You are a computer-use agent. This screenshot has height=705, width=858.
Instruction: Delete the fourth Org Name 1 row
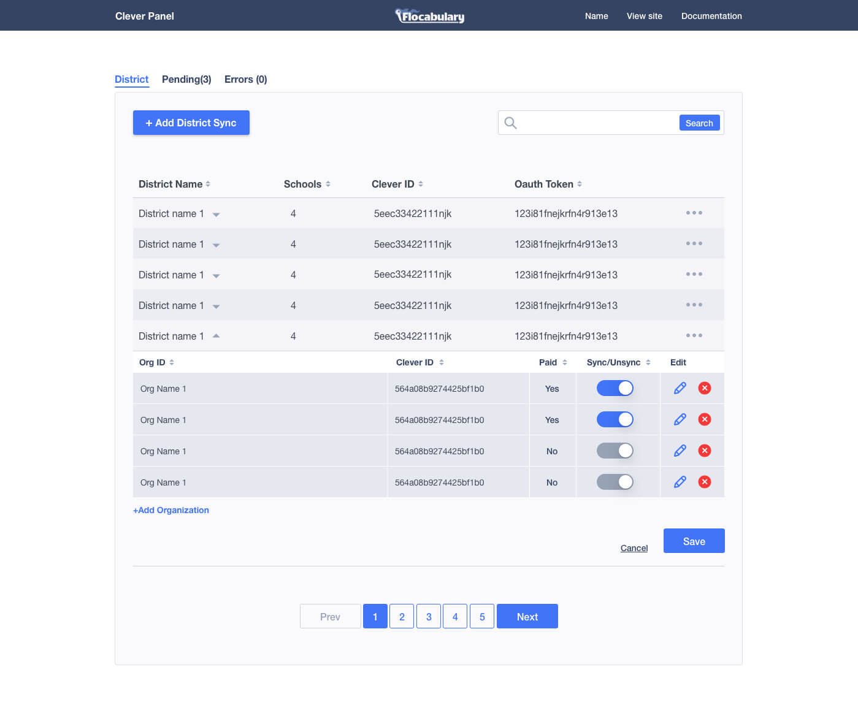[705, 482]
